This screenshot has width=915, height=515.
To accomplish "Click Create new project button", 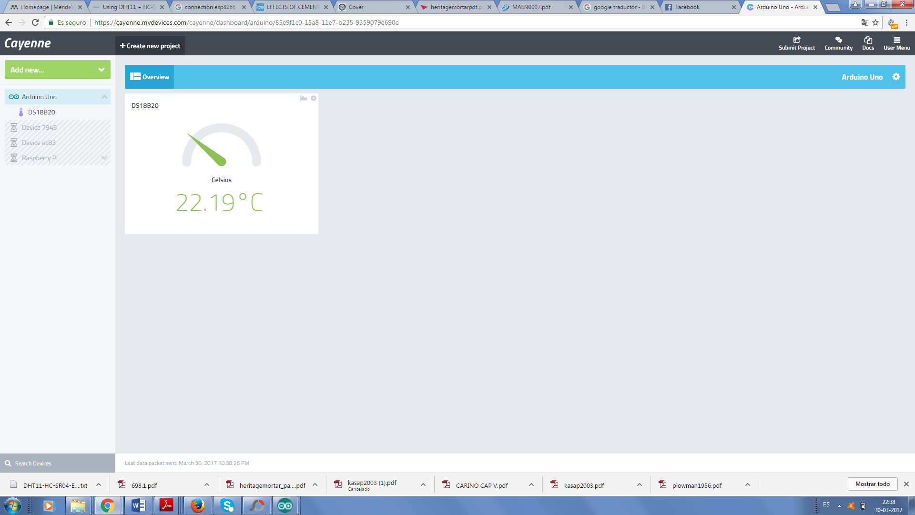I will click(x=150, y=46).
